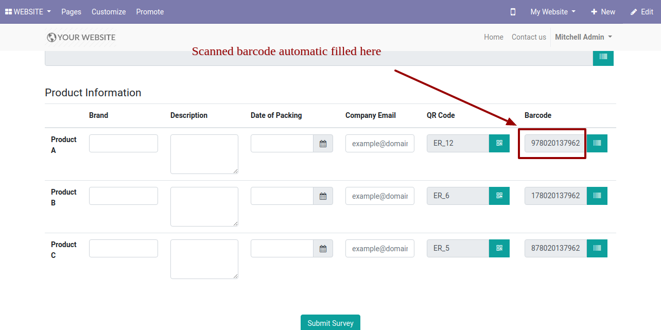The width and height of the screenshot is (661, 330).
Task: Open the Customize menu
Action: (109, 12)
